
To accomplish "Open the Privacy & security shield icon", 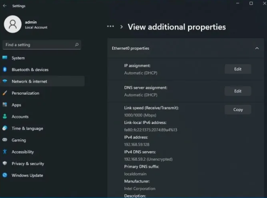I will (x=5, y=163).
